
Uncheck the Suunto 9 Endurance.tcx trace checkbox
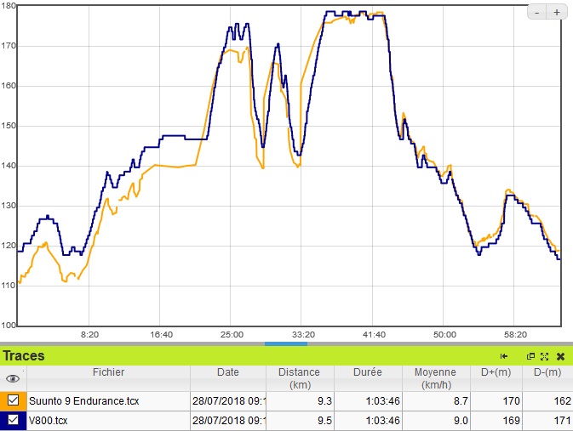14,400
